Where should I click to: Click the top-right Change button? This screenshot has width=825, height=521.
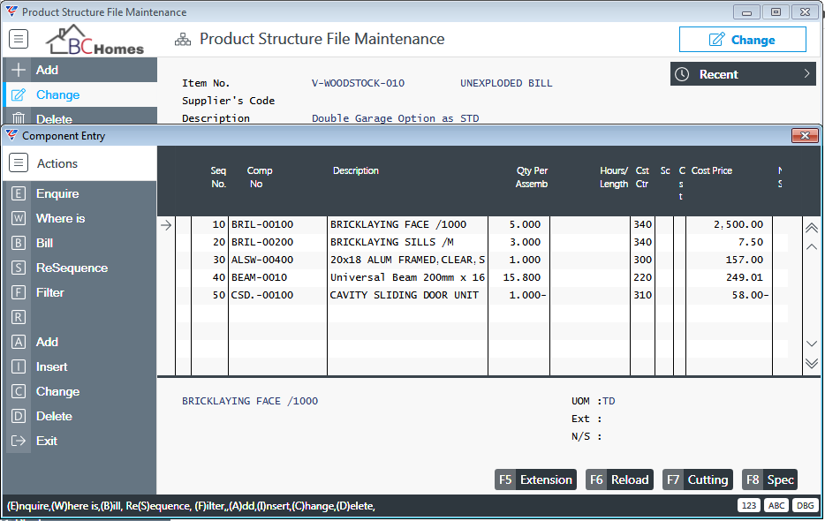[x=742, y=40]
